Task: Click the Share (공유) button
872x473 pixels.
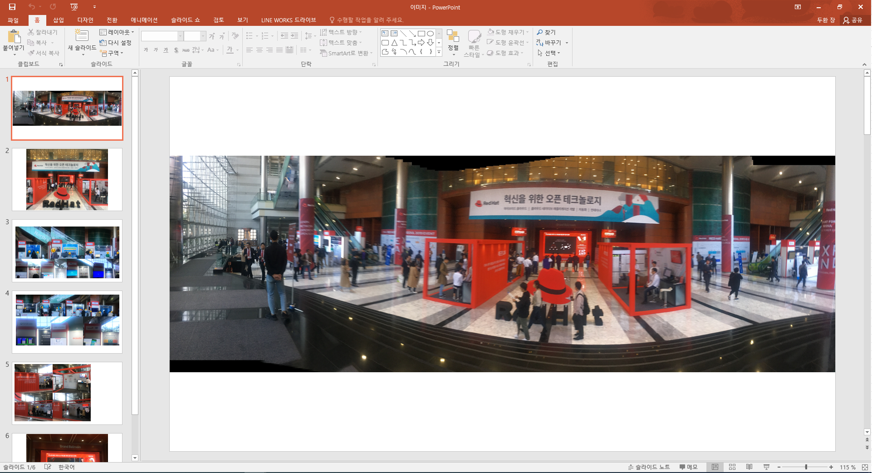Action: (853, 20)
